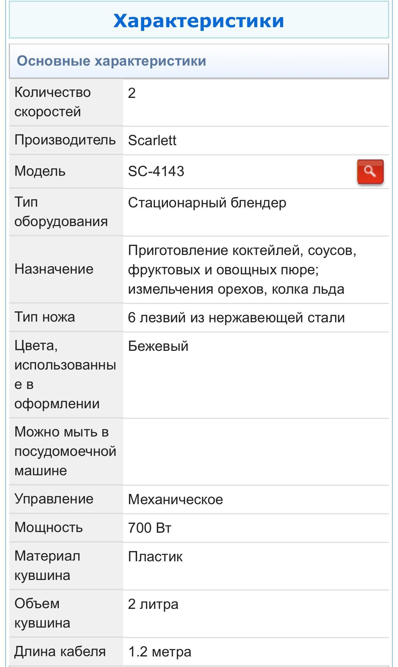Click the 2 литра jug volume value
This screenshot has height=667, width=398.
[x=153, y=604]
